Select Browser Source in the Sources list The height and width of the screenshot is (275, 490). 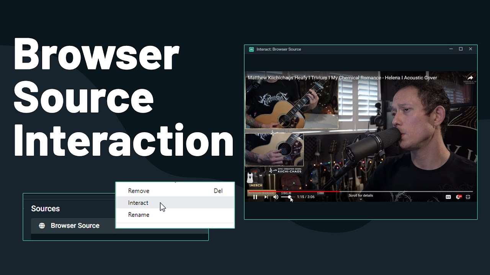click(75, 225)
